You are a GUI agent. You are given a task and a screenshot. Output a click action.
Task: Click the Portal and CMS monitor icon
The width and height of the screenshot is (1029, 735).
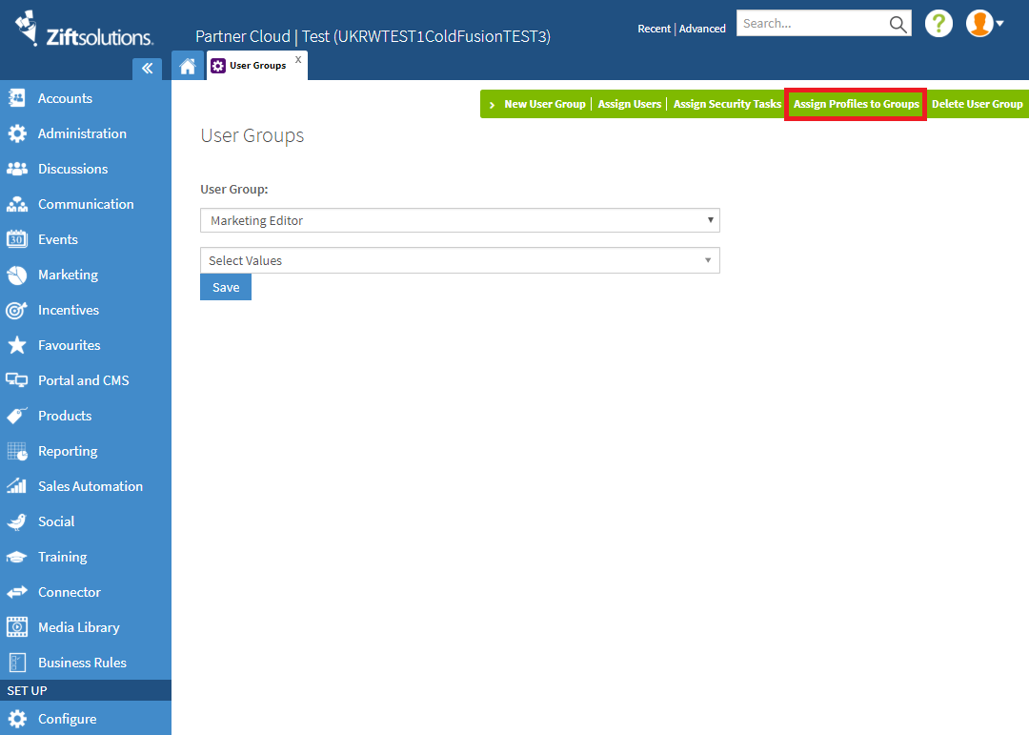(x=17, y=380)
